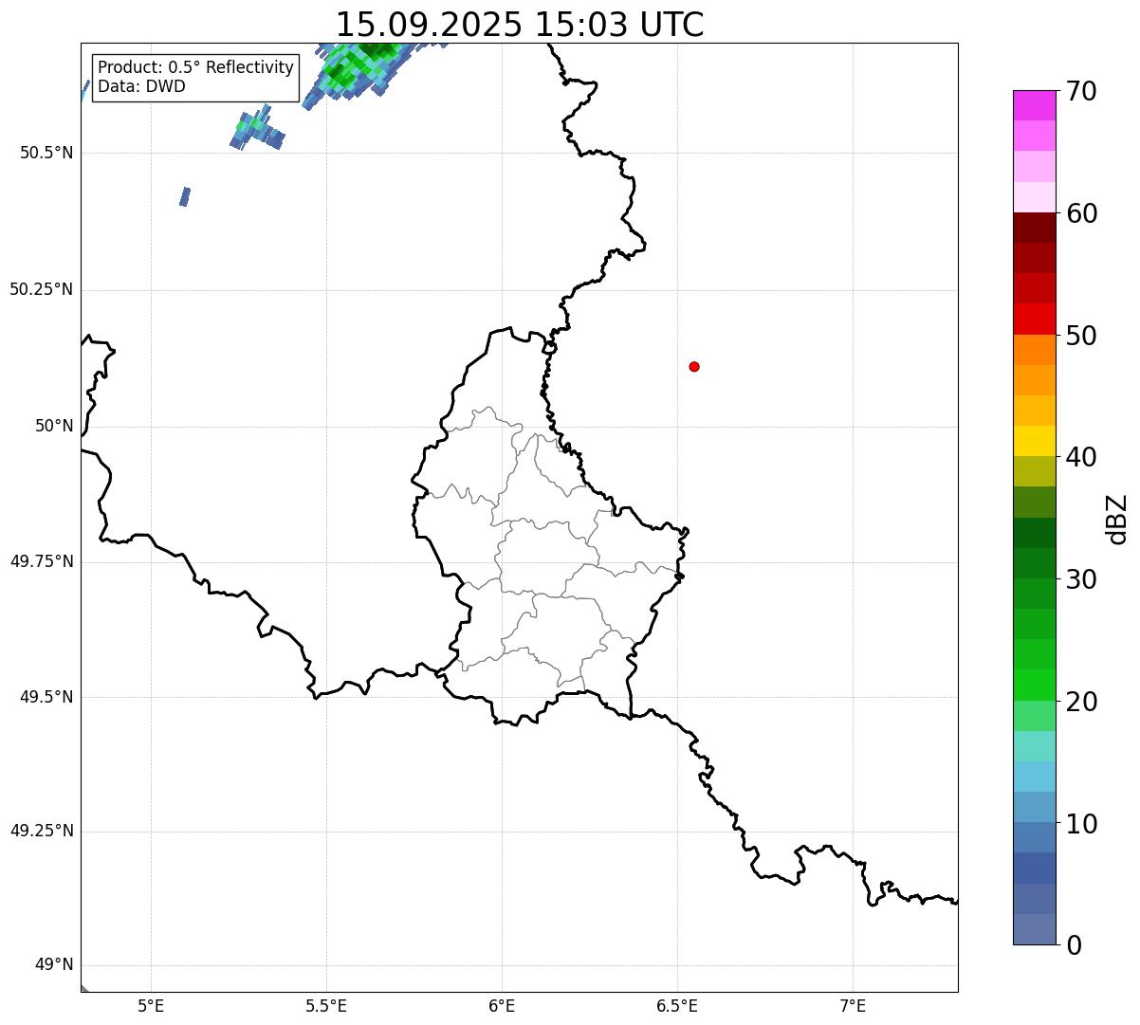This screenshot has width=1140, height=1025.
Task: Select the bright red 50 dBZ colorbar band
Action: (1035, 319)
